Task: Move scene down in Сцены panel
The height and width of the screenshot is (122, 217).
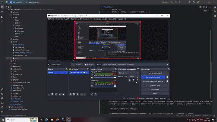Action: (63, 94)
